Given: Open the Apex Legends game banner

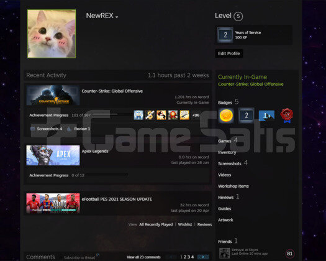Looking at the screenshot, I should click(x=53, y=155).
